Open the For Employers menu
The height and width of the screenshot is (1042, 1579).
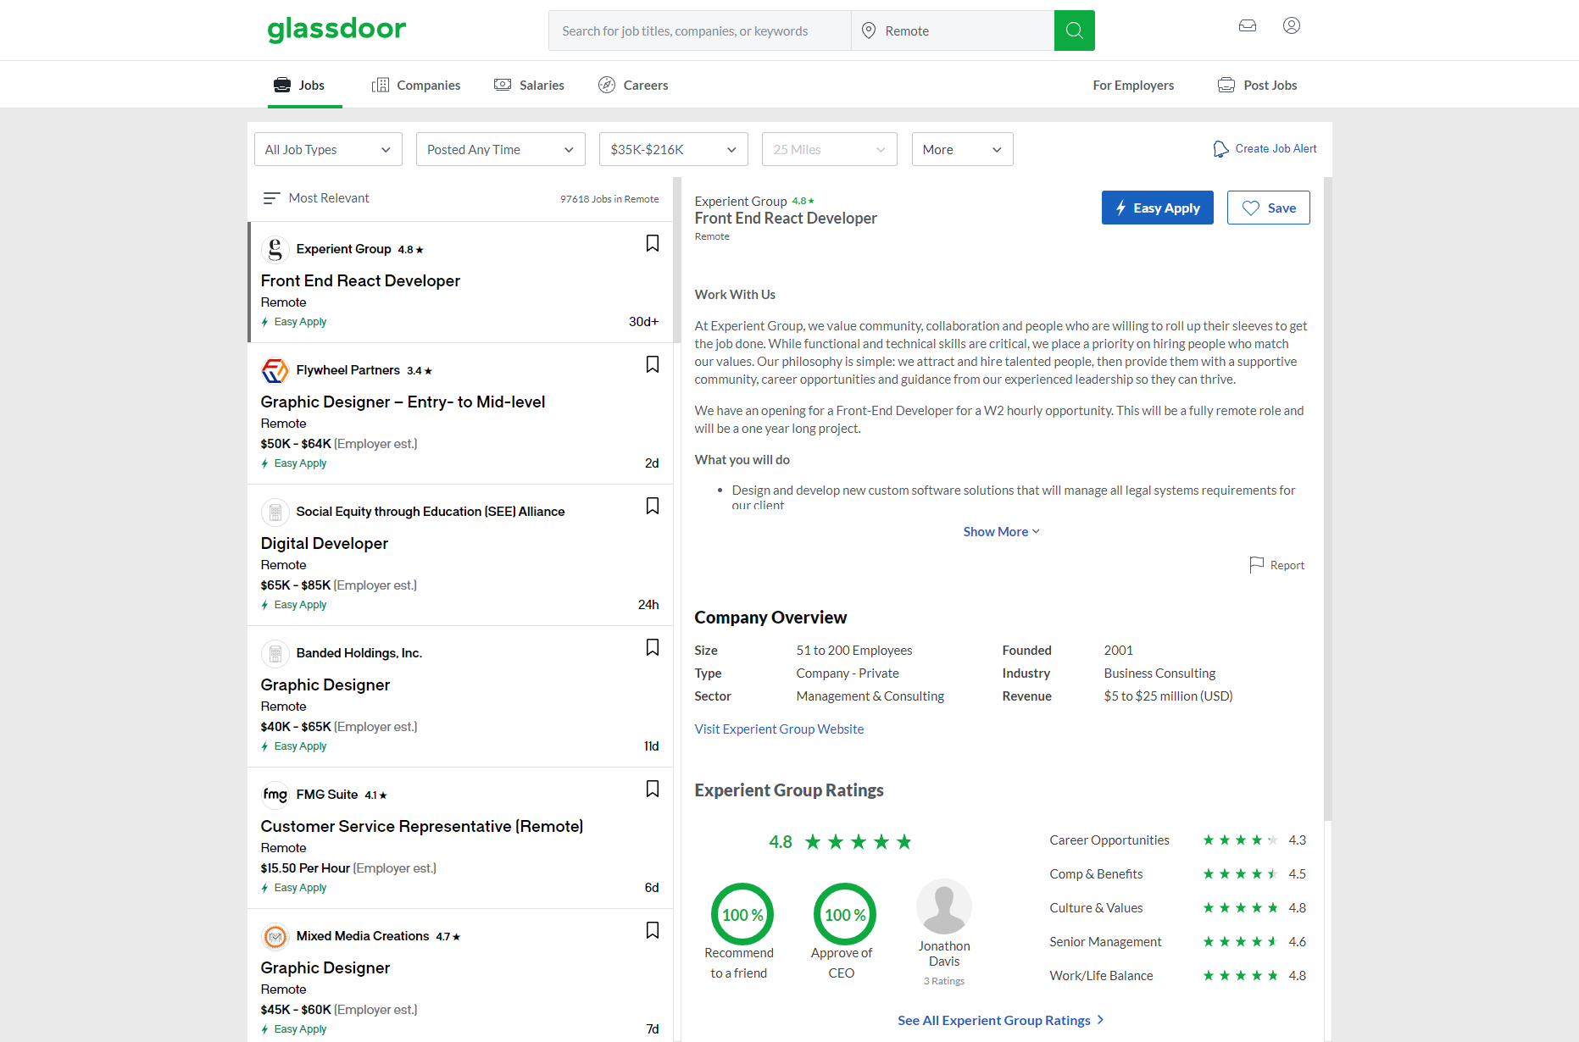pyautogui.click(x=1133, y=85)
